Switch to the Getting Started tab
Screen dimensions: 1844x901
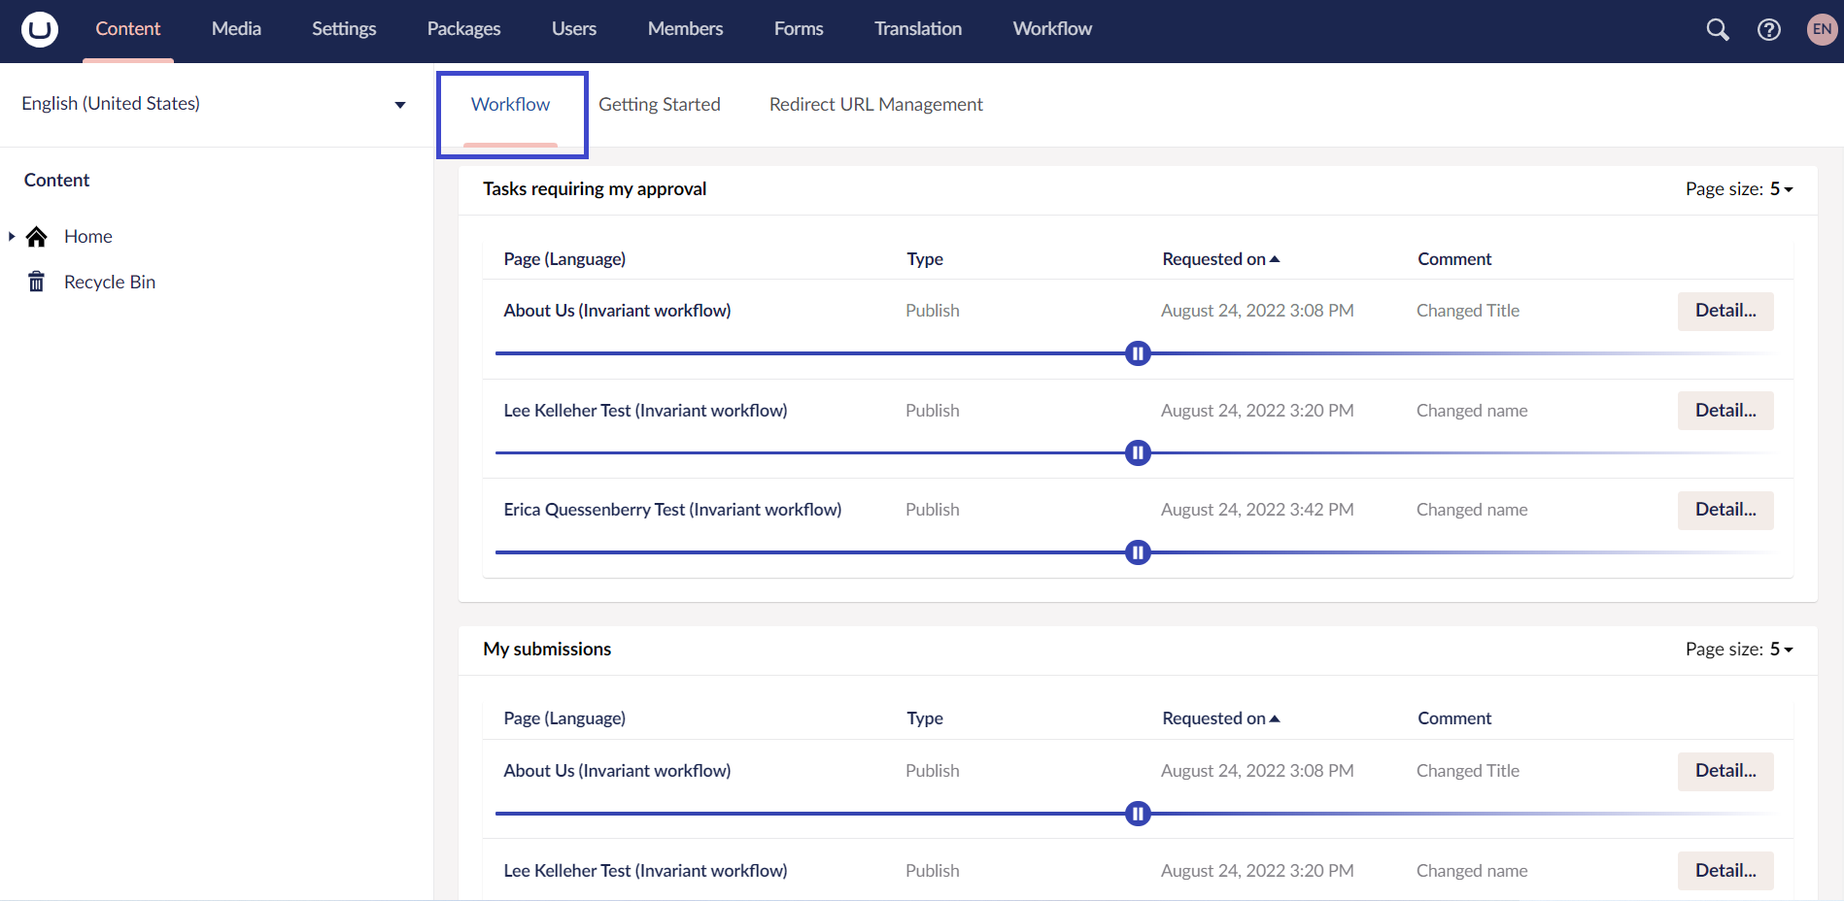coord(660,105)
